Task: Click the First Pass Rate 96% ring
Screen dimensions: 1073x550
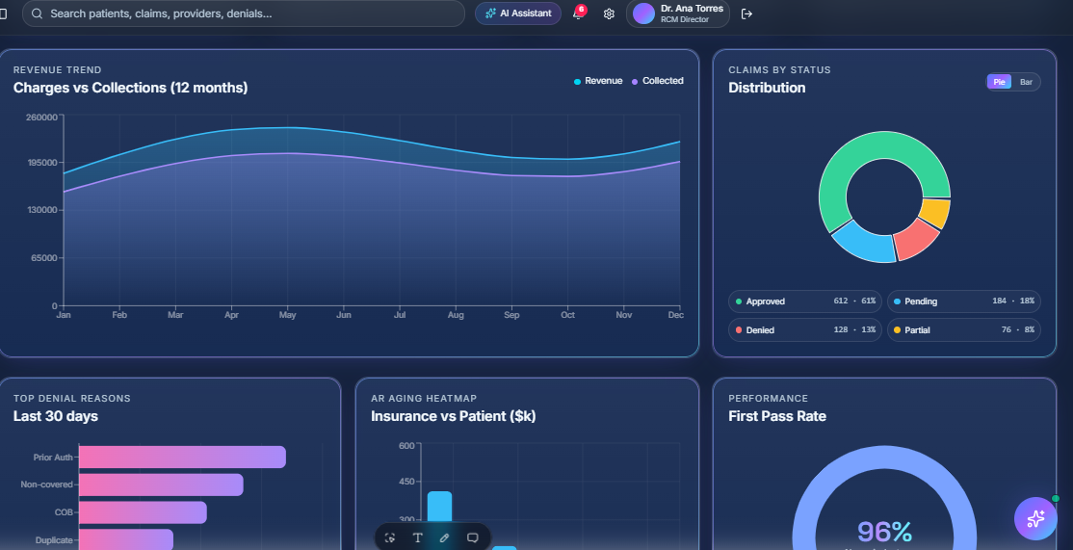Action: [x=884, y=458]
